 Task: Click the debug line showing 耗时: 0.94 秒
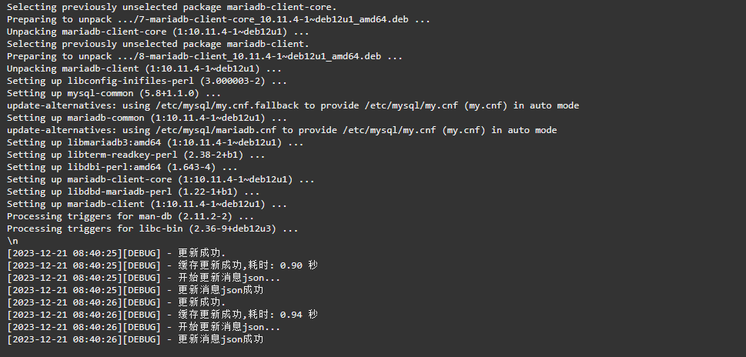point(162,315)
